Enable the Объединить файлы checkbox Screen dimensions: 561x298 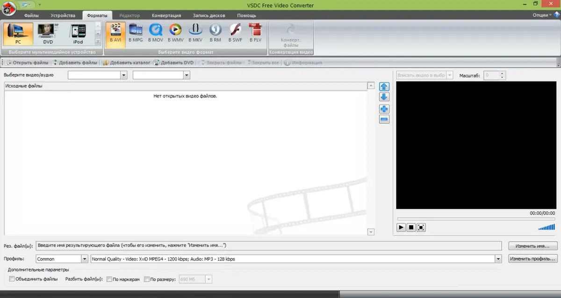pyautogui.click(x=12, y=279)
